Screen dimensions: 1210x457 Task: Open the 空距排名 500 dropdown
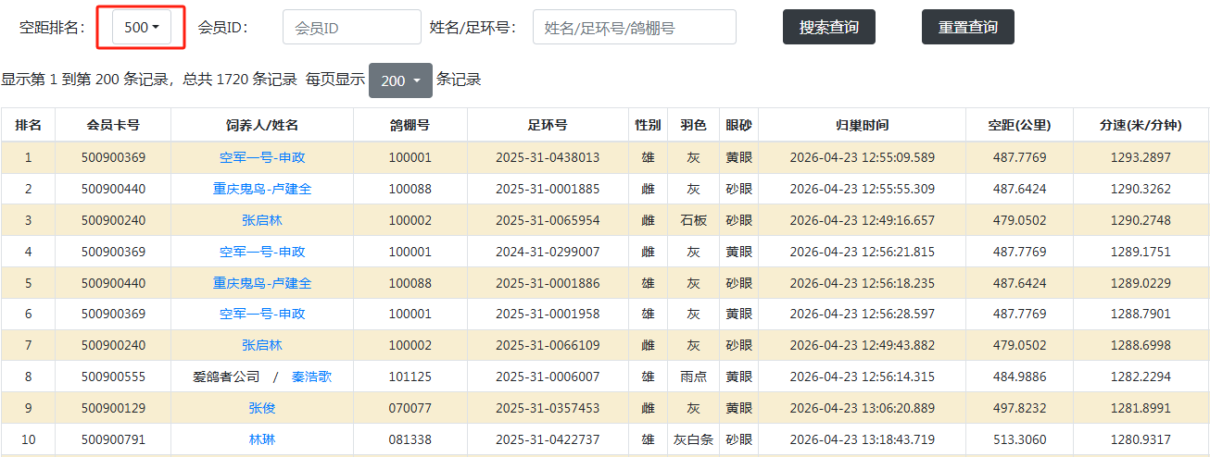[x=142, y=28]
